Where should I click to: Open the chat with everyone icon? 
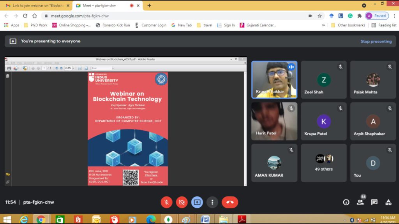click(374, 202)
